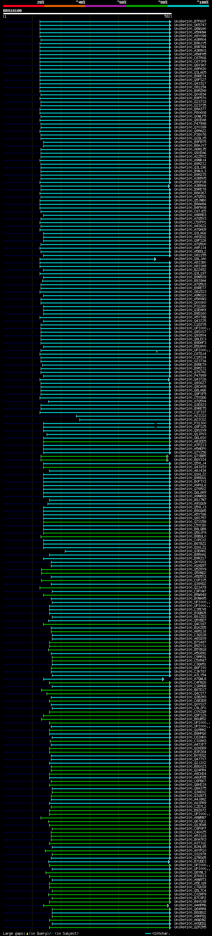Select hit UniRef100_O81154
Screen dimensions: 212x936
190,87
